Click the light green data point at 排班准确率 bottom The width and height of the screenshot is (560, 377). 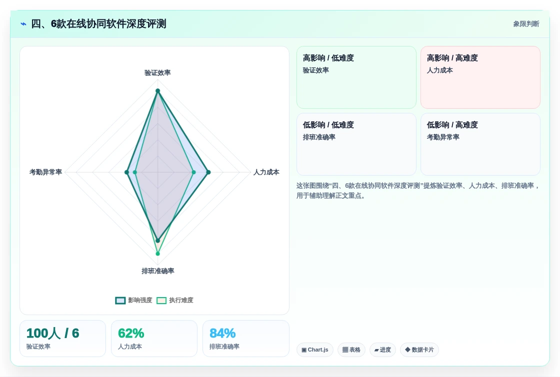[158, 254]
